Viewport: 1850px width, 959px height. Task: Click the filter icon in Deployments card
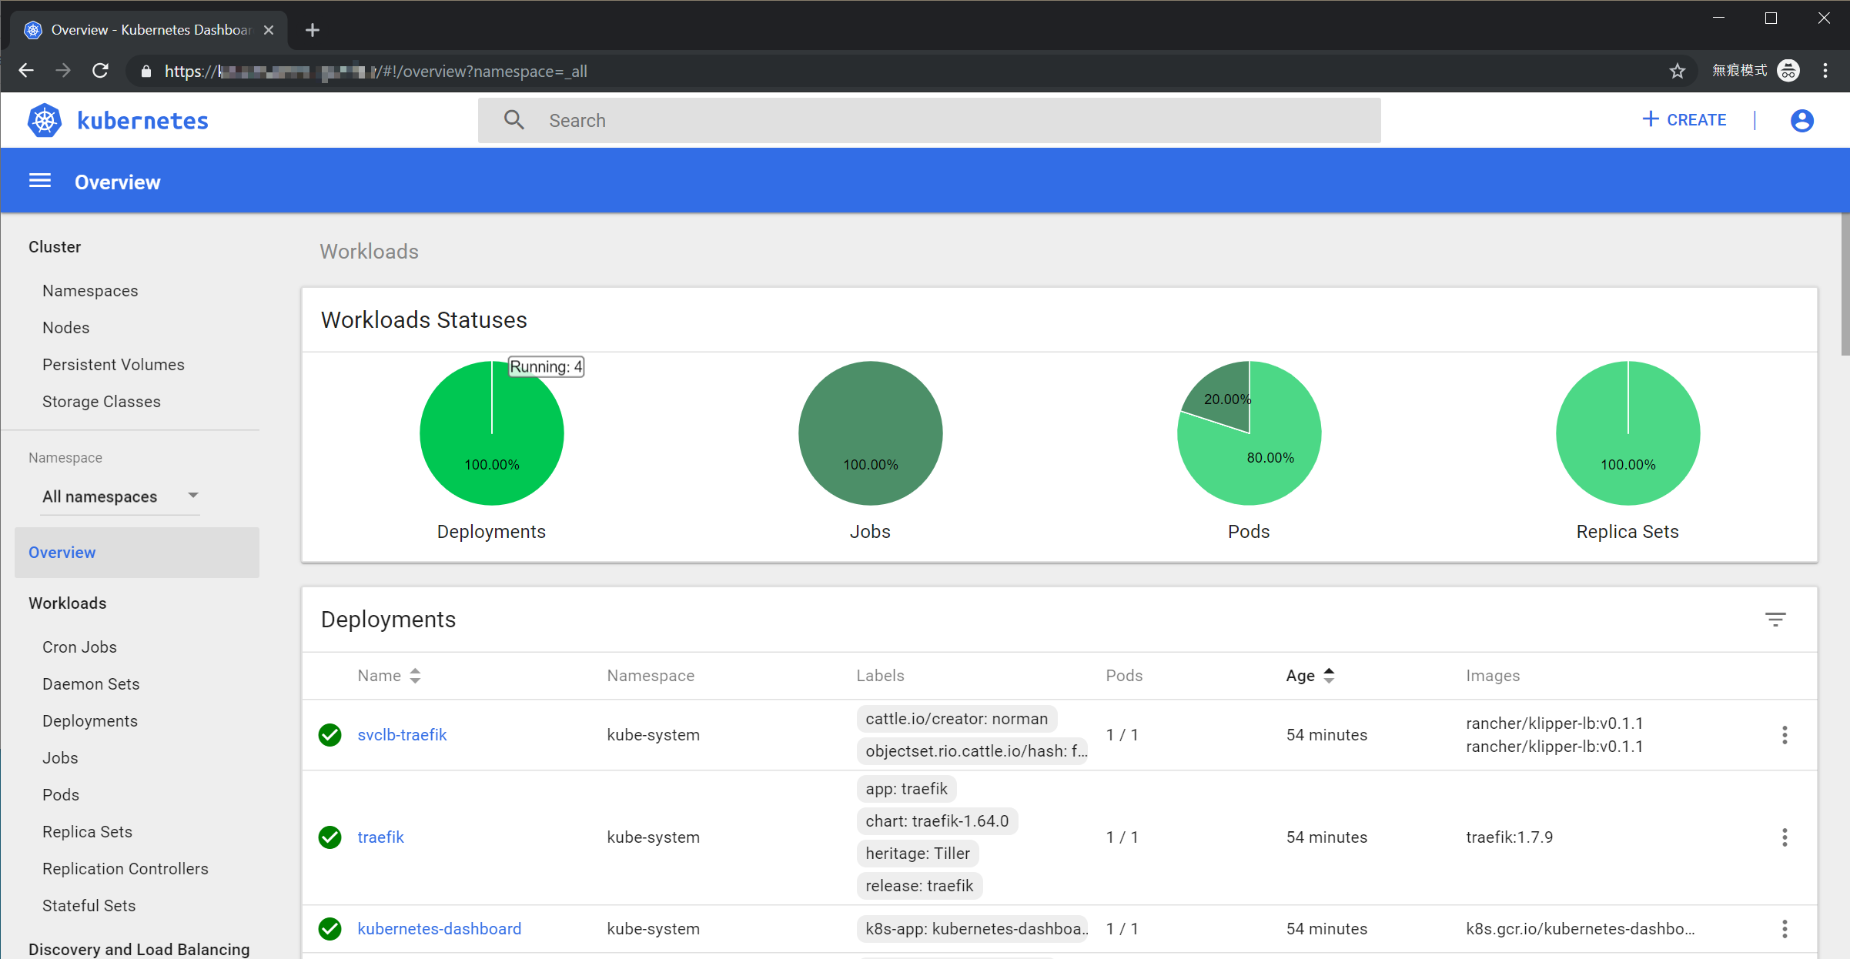(1775, 620)
